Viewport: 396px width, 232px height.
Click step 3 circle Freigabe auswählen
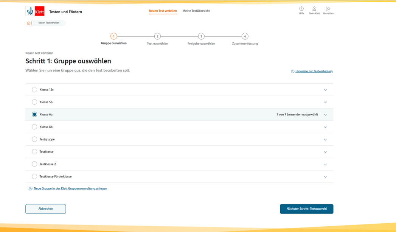point(201,36)
